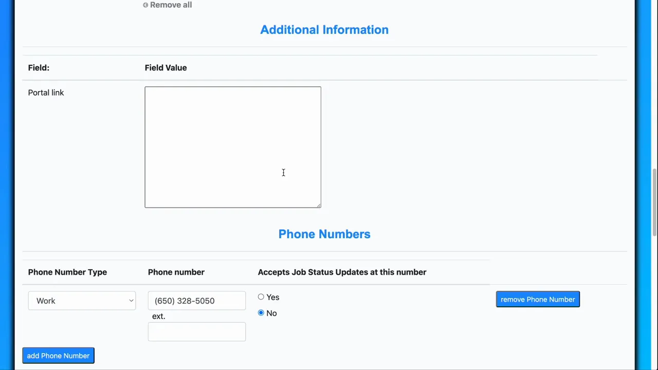Click the circular back icon beside Remove all
This screenshot has width=658, height=370.
(x=146, y=5)
